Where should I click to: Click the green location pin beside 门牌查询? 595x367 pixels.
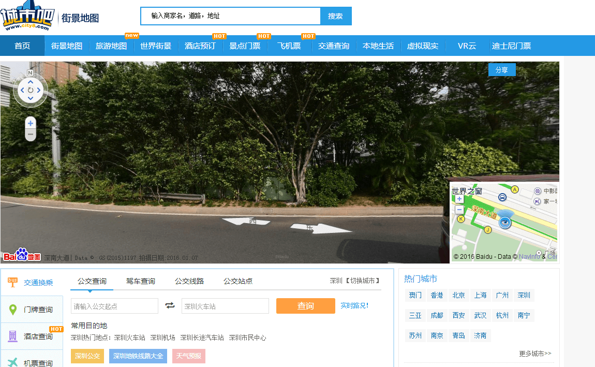coord(13,309)
